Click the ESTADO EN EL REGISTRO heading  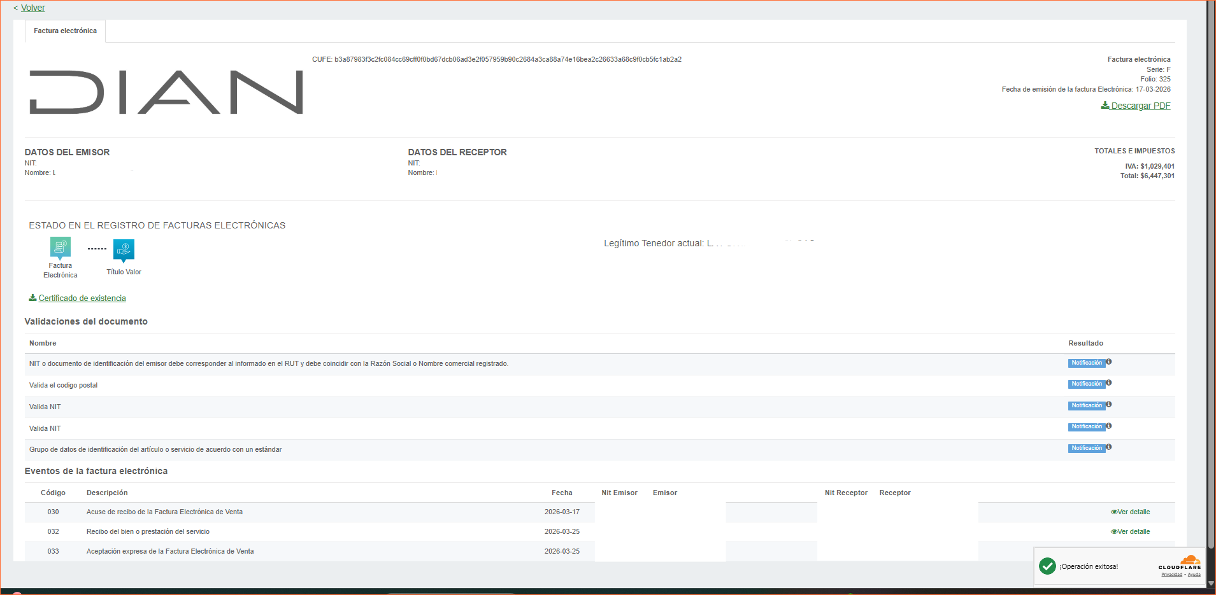point(157,225)
